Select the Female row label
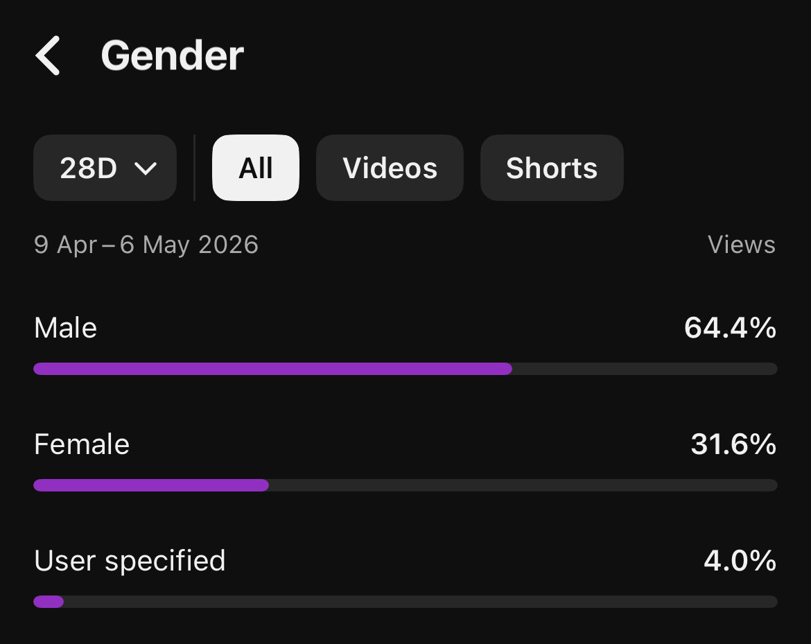Screen dimensions: 811x644 (x=81, y=444)
